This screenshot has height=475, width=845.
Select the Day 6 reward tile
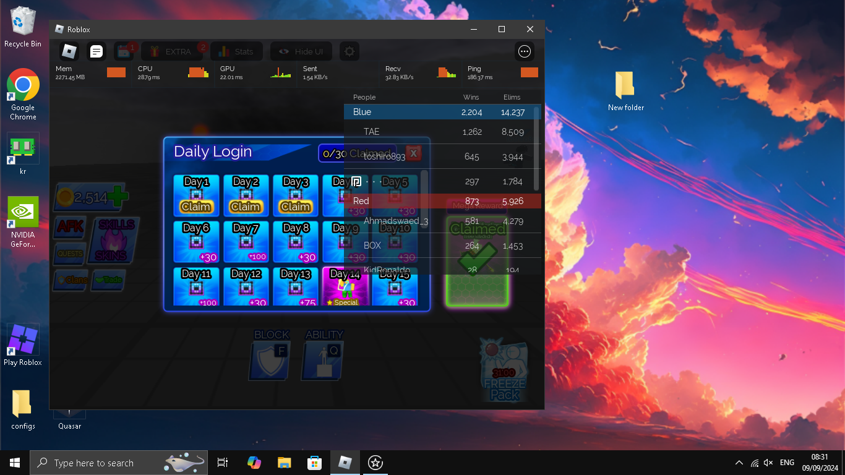[x=196, y=242]
